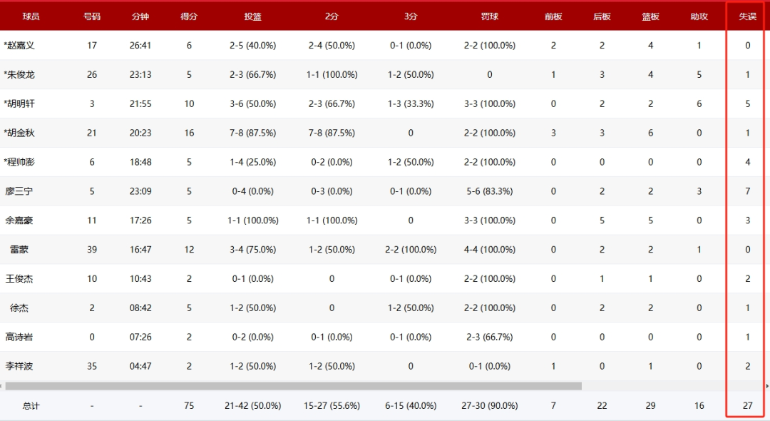
Task: Sort by the 得分 column header
Action: coord(189,16)
